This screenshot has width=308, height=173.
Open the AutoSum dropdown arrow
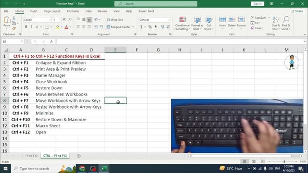[269, 18]
